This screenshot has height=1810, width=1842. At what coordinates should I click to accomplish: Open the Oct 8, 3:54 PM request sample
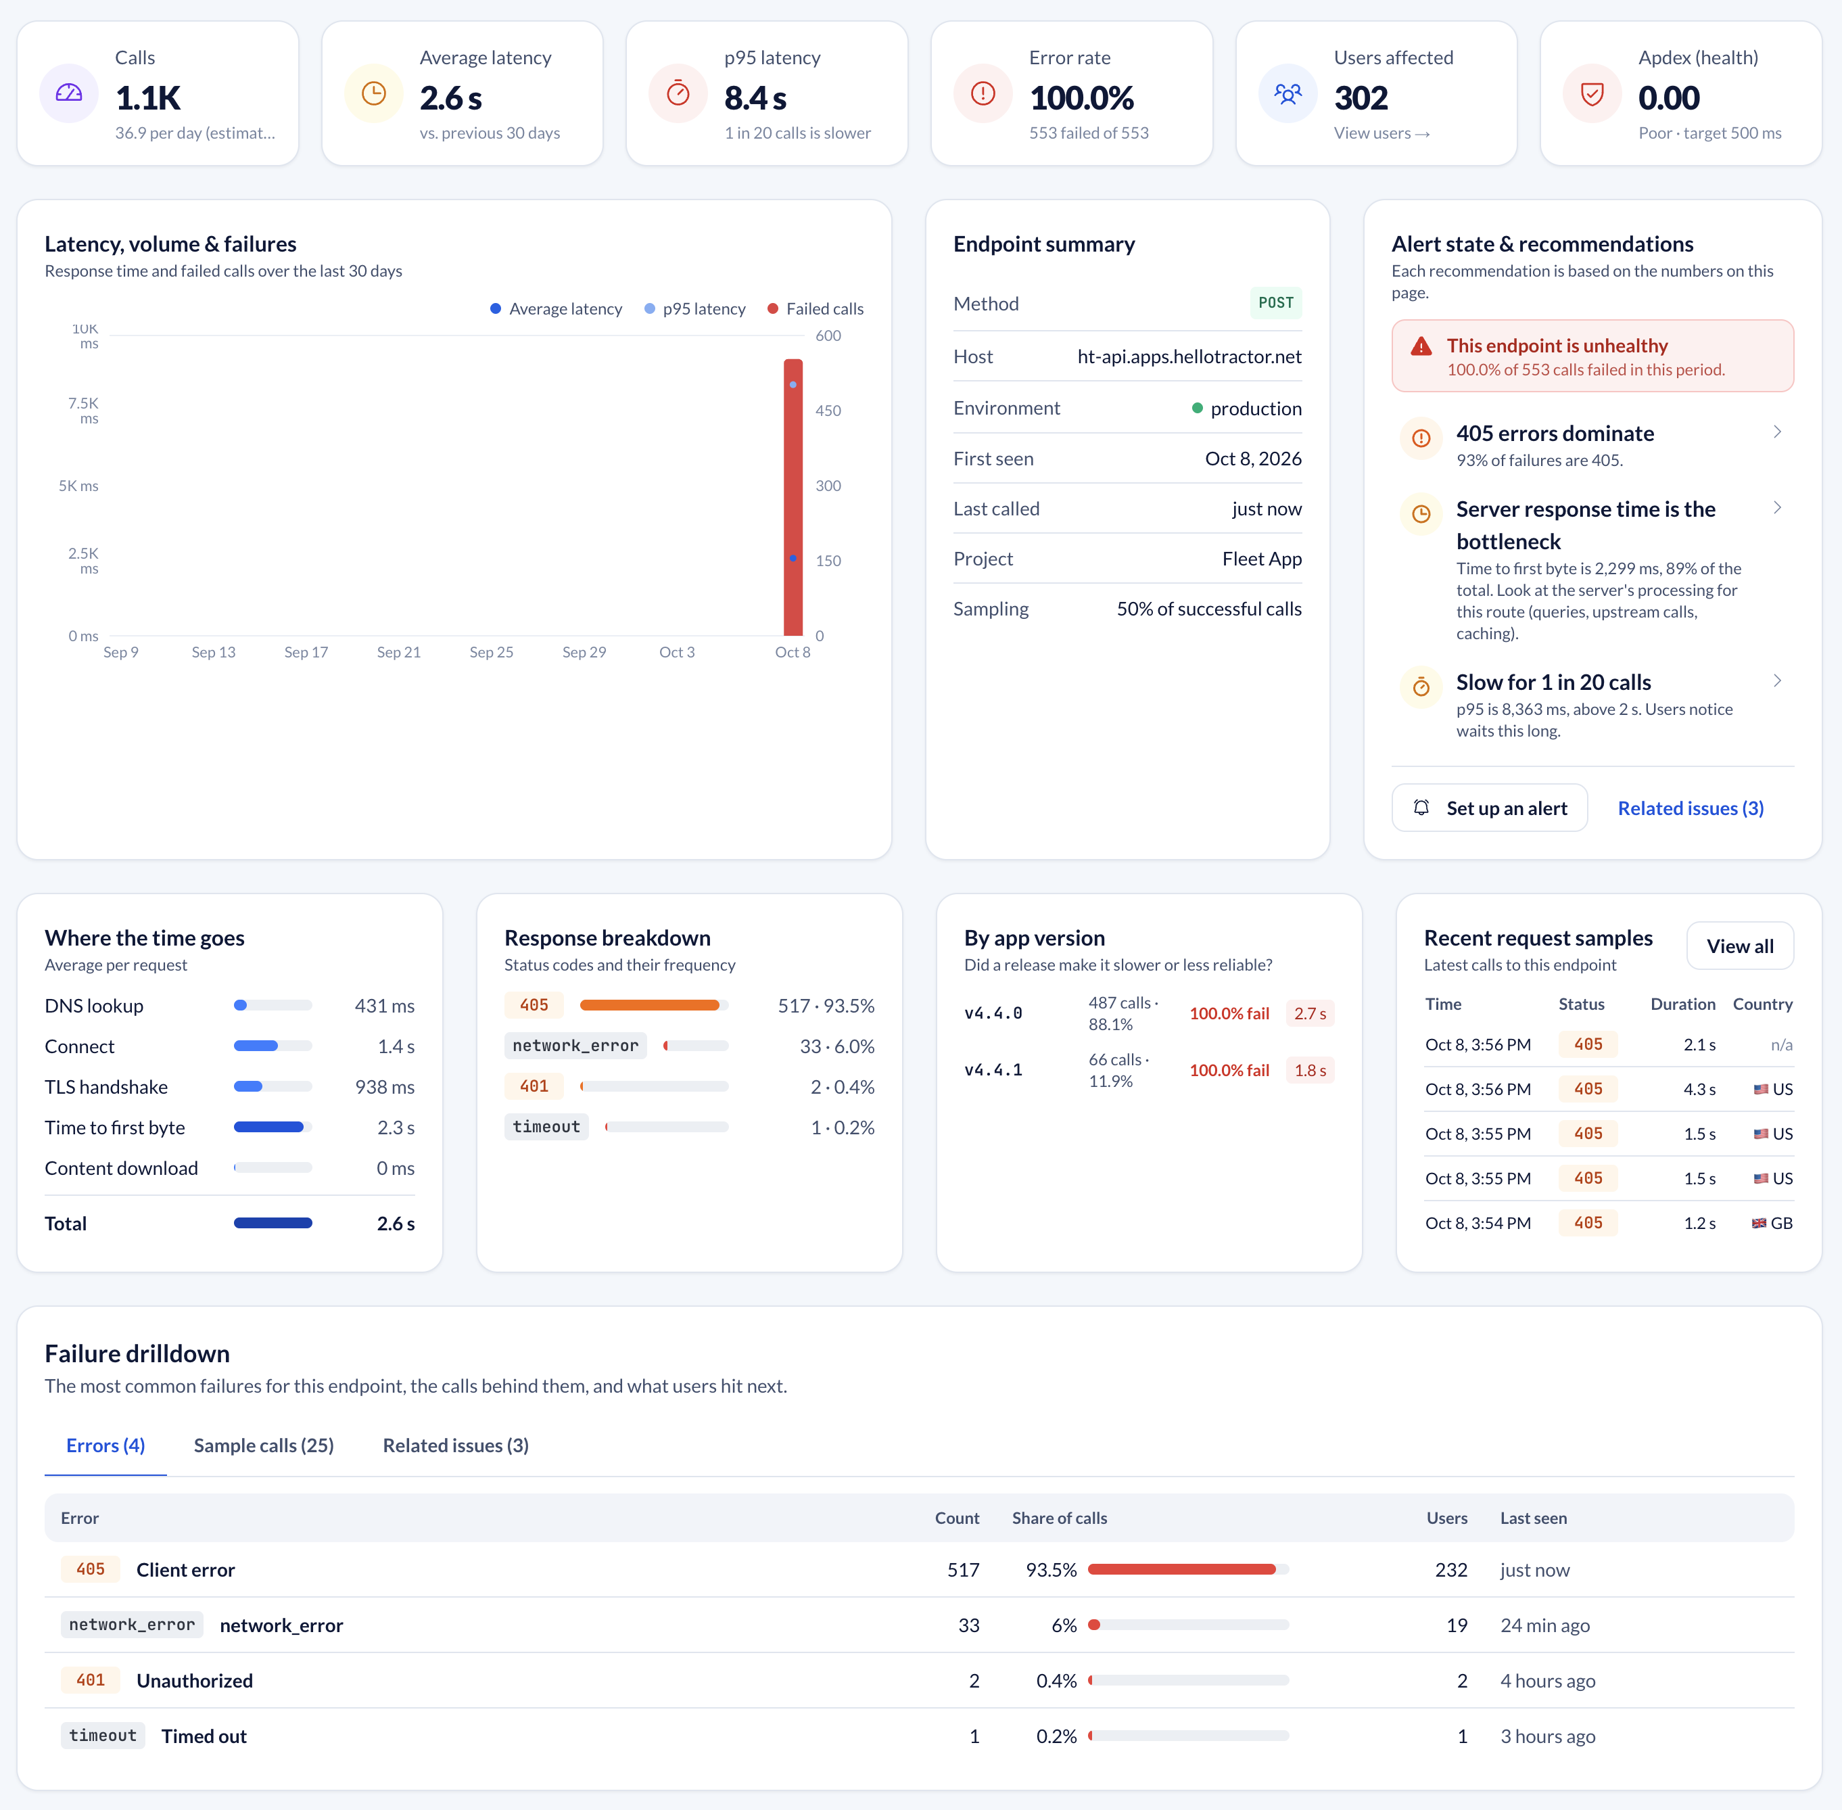pos(1608,1224)
